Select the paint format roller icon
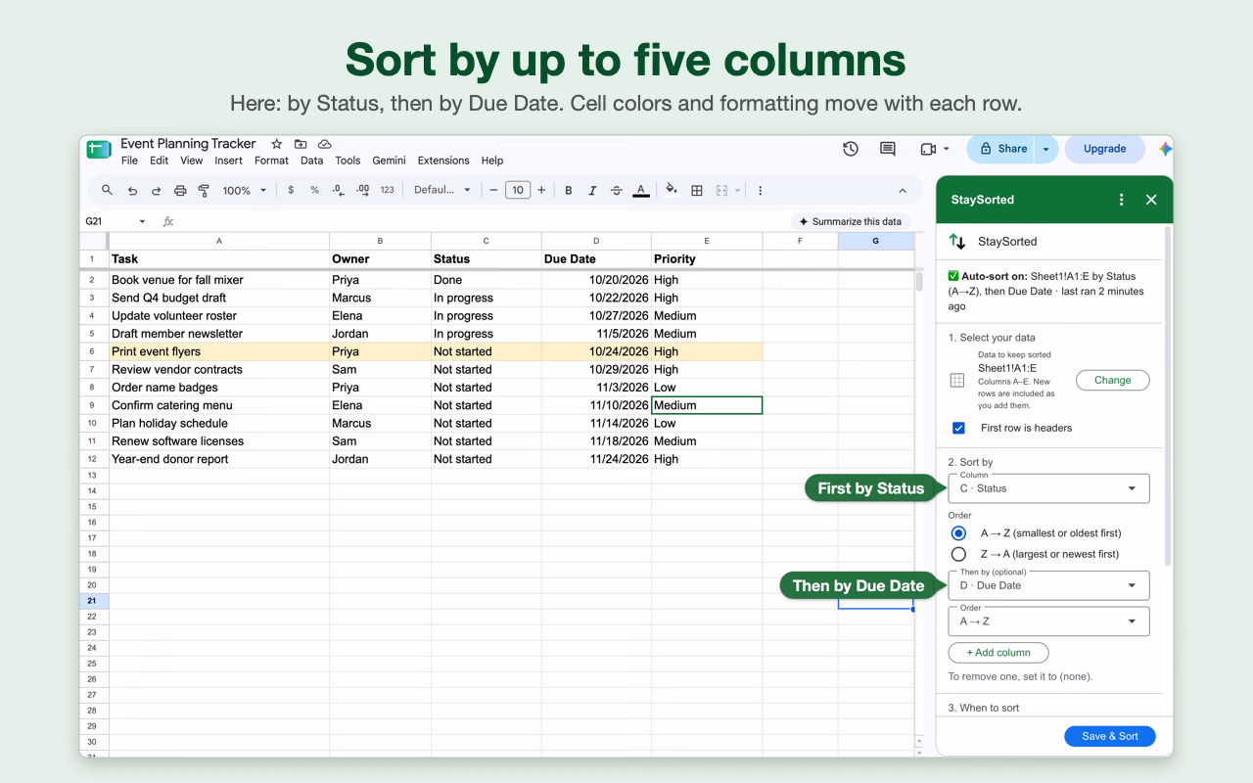The width and height of the screenshot is (1253, 783). coord(204,190)
